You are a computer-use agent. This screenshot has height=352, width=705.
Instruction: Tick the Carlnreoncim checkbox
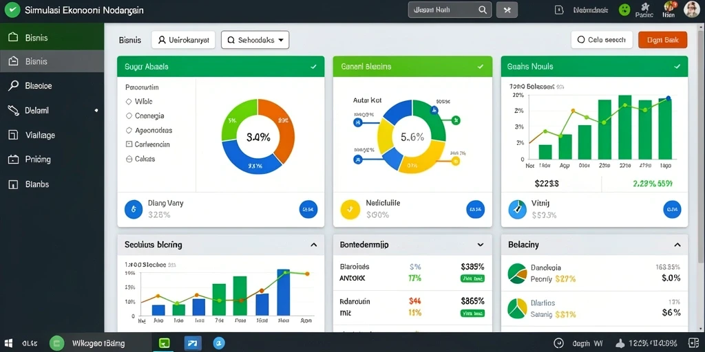(x=129, y=144)
